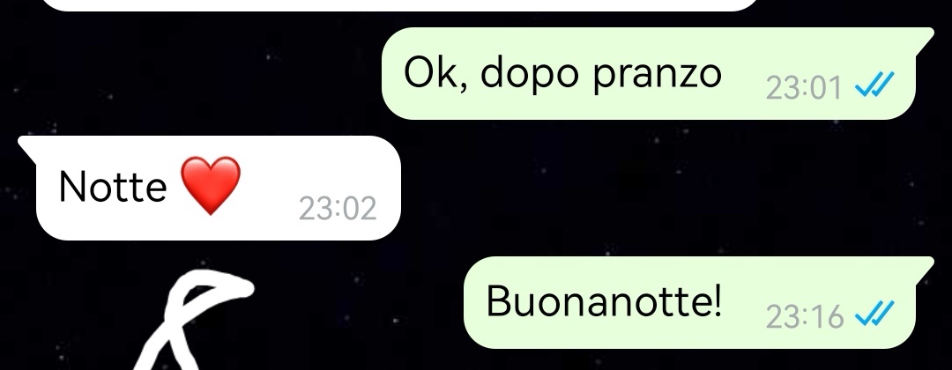This screenshot has width=952, height=370.
Task: Tap the partially visible white bubble above
Action: tap(401, 5)
